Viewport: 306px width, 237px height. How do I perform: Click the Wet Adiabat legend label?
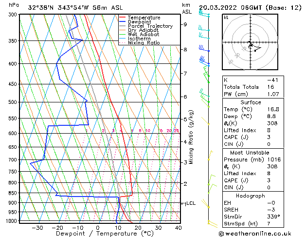click(144, 35)
